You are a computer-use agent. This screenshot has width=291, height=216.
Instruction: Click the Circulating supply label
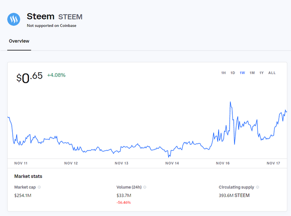pyautogui.click(x=236, y=187)
